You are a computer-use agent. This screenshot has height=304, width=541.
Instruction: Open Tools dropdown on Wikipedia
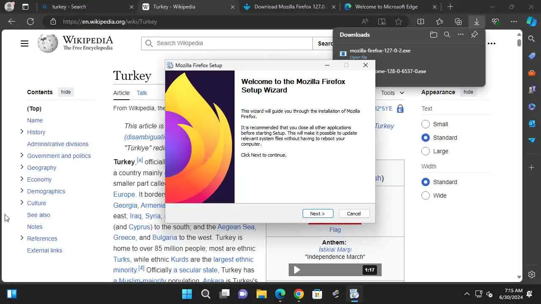(392, 93)
